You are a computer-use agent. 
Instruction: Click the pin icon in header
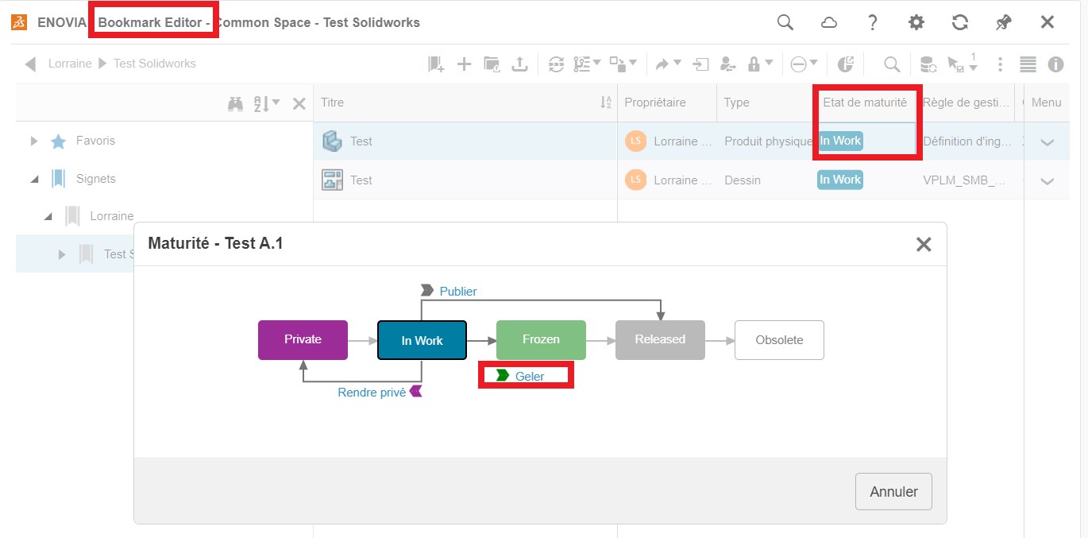pos(1004,22)
